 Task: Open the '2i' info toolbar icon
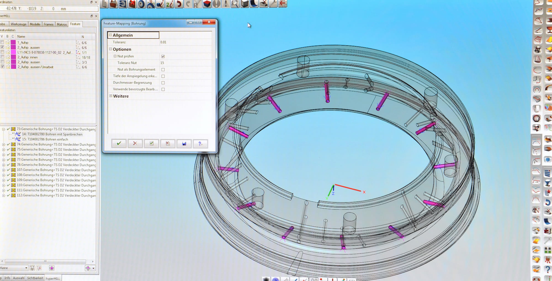click(x=170, y=4)
